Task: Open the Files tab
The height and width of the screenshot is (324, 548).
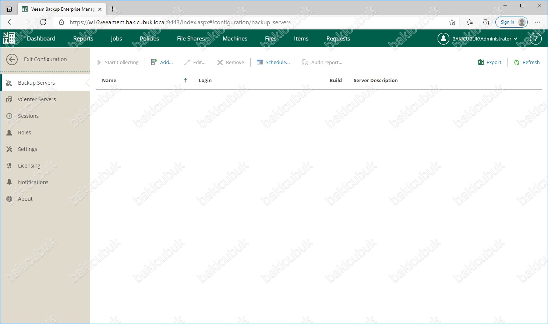Action: (271, 38)
